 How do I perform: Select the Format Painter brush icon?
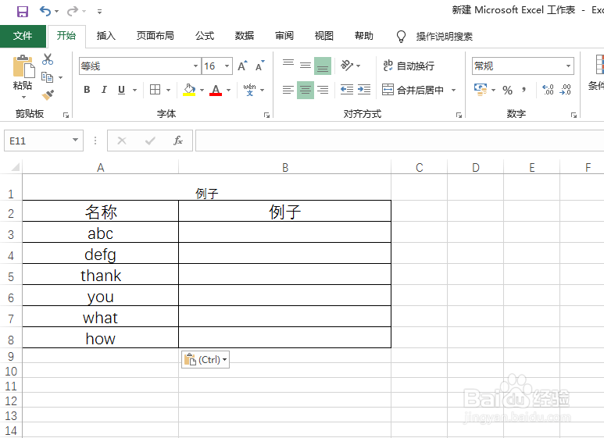(x=48, y=94)
